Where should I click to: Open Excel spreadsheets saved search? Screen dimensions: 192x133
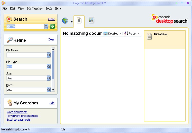tap(19, 120)
